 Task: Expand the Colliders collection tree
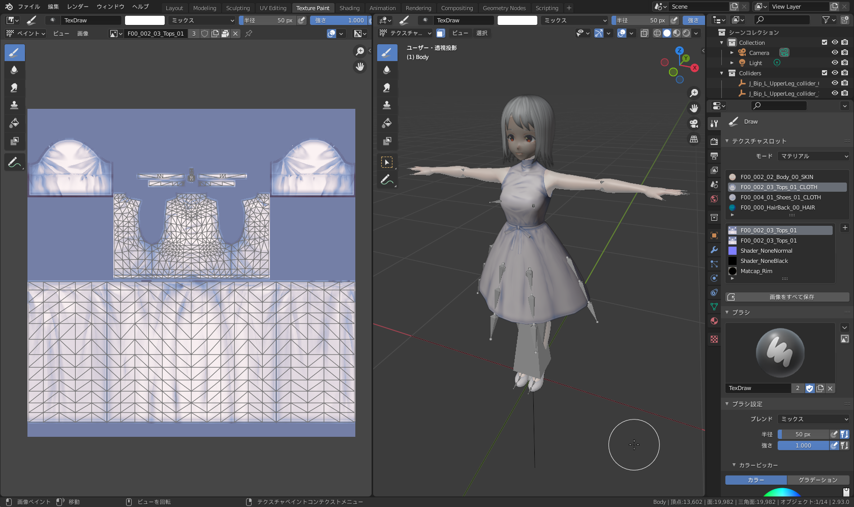721,73
